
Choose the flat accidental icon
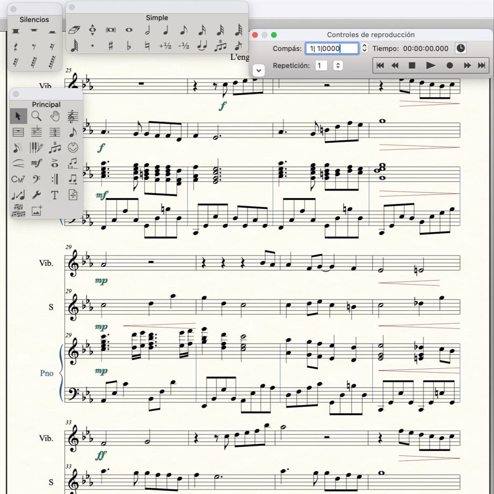point(129,46)
